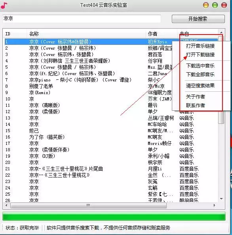The image size is (232, 235).
Task: Select row 24 by 玄觞
Action: coord(111,188)
